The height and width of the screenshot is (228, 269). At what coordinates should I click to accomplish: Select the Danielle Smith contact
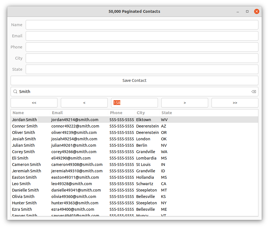point(134,190)
